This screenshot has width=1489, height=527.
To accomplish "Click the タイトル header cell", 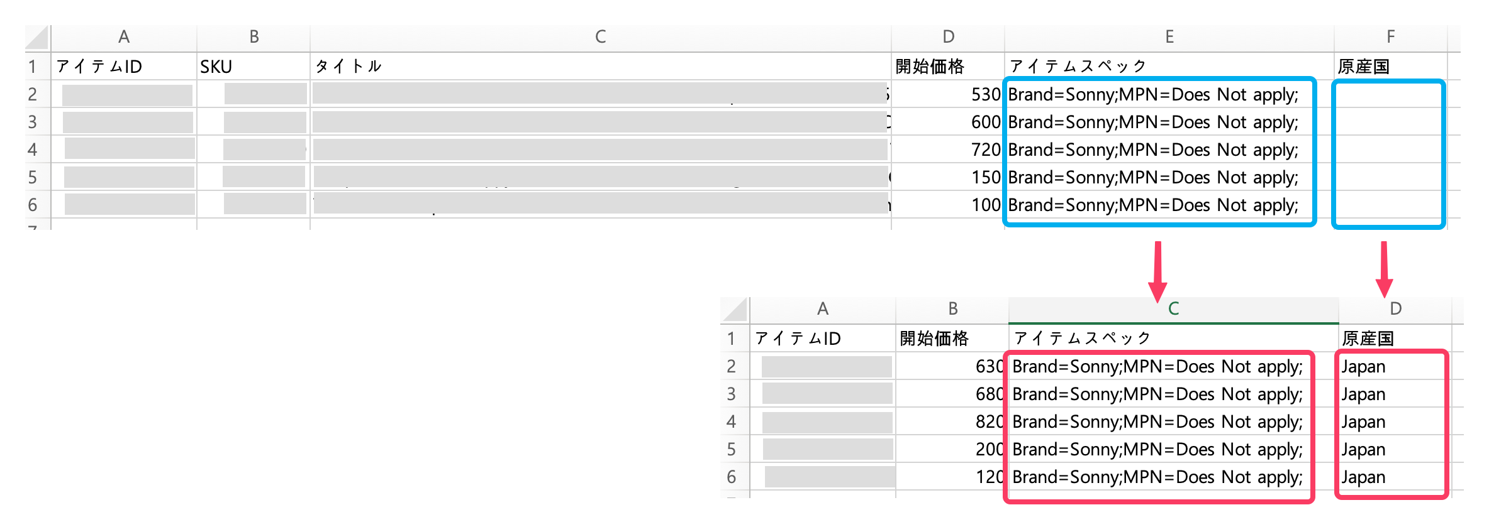I will [x=600, y=67].
